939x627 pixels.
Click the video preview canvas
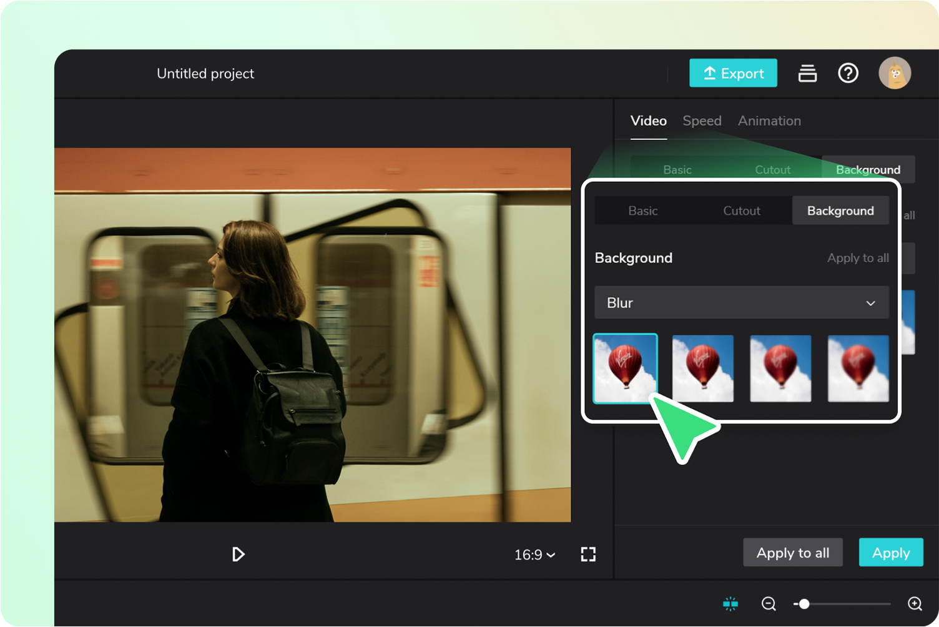[312, 335]
